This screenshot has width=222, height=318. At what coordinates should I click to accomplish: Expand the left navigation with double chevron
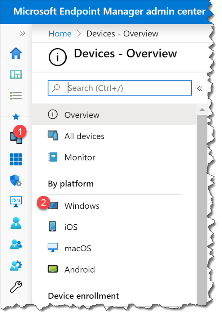tap(22, 33)
